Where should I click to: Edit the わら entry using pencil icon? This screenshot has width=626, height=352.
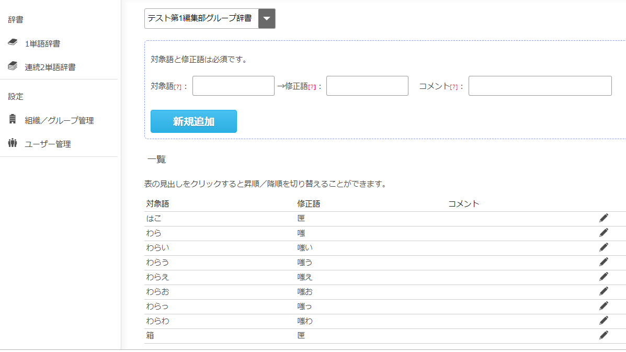pos(604,233)
